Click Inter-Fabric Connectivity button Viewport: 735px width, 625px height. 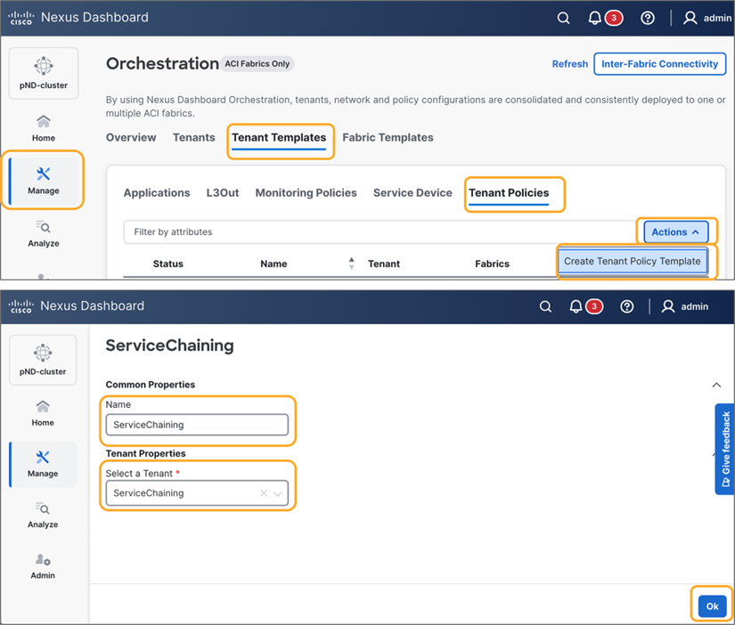pyautogui.click(x=659, y=64)
